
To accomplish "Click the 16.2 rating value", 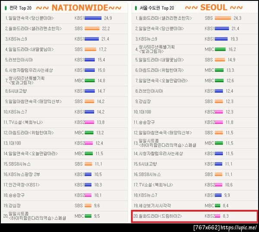I will (232, 49).
